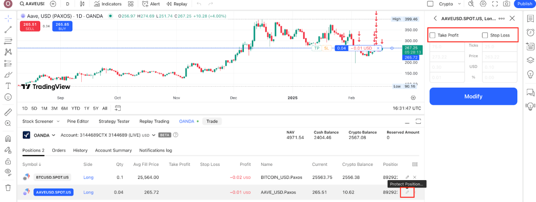The image size is (536, 202).
Task: Select the brush drawing tool
Action: pos(8,74)
